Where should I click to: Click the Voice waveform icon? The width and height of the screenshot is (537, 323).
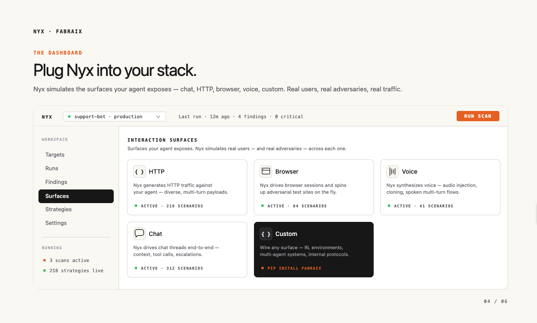(x=392, y=172)
